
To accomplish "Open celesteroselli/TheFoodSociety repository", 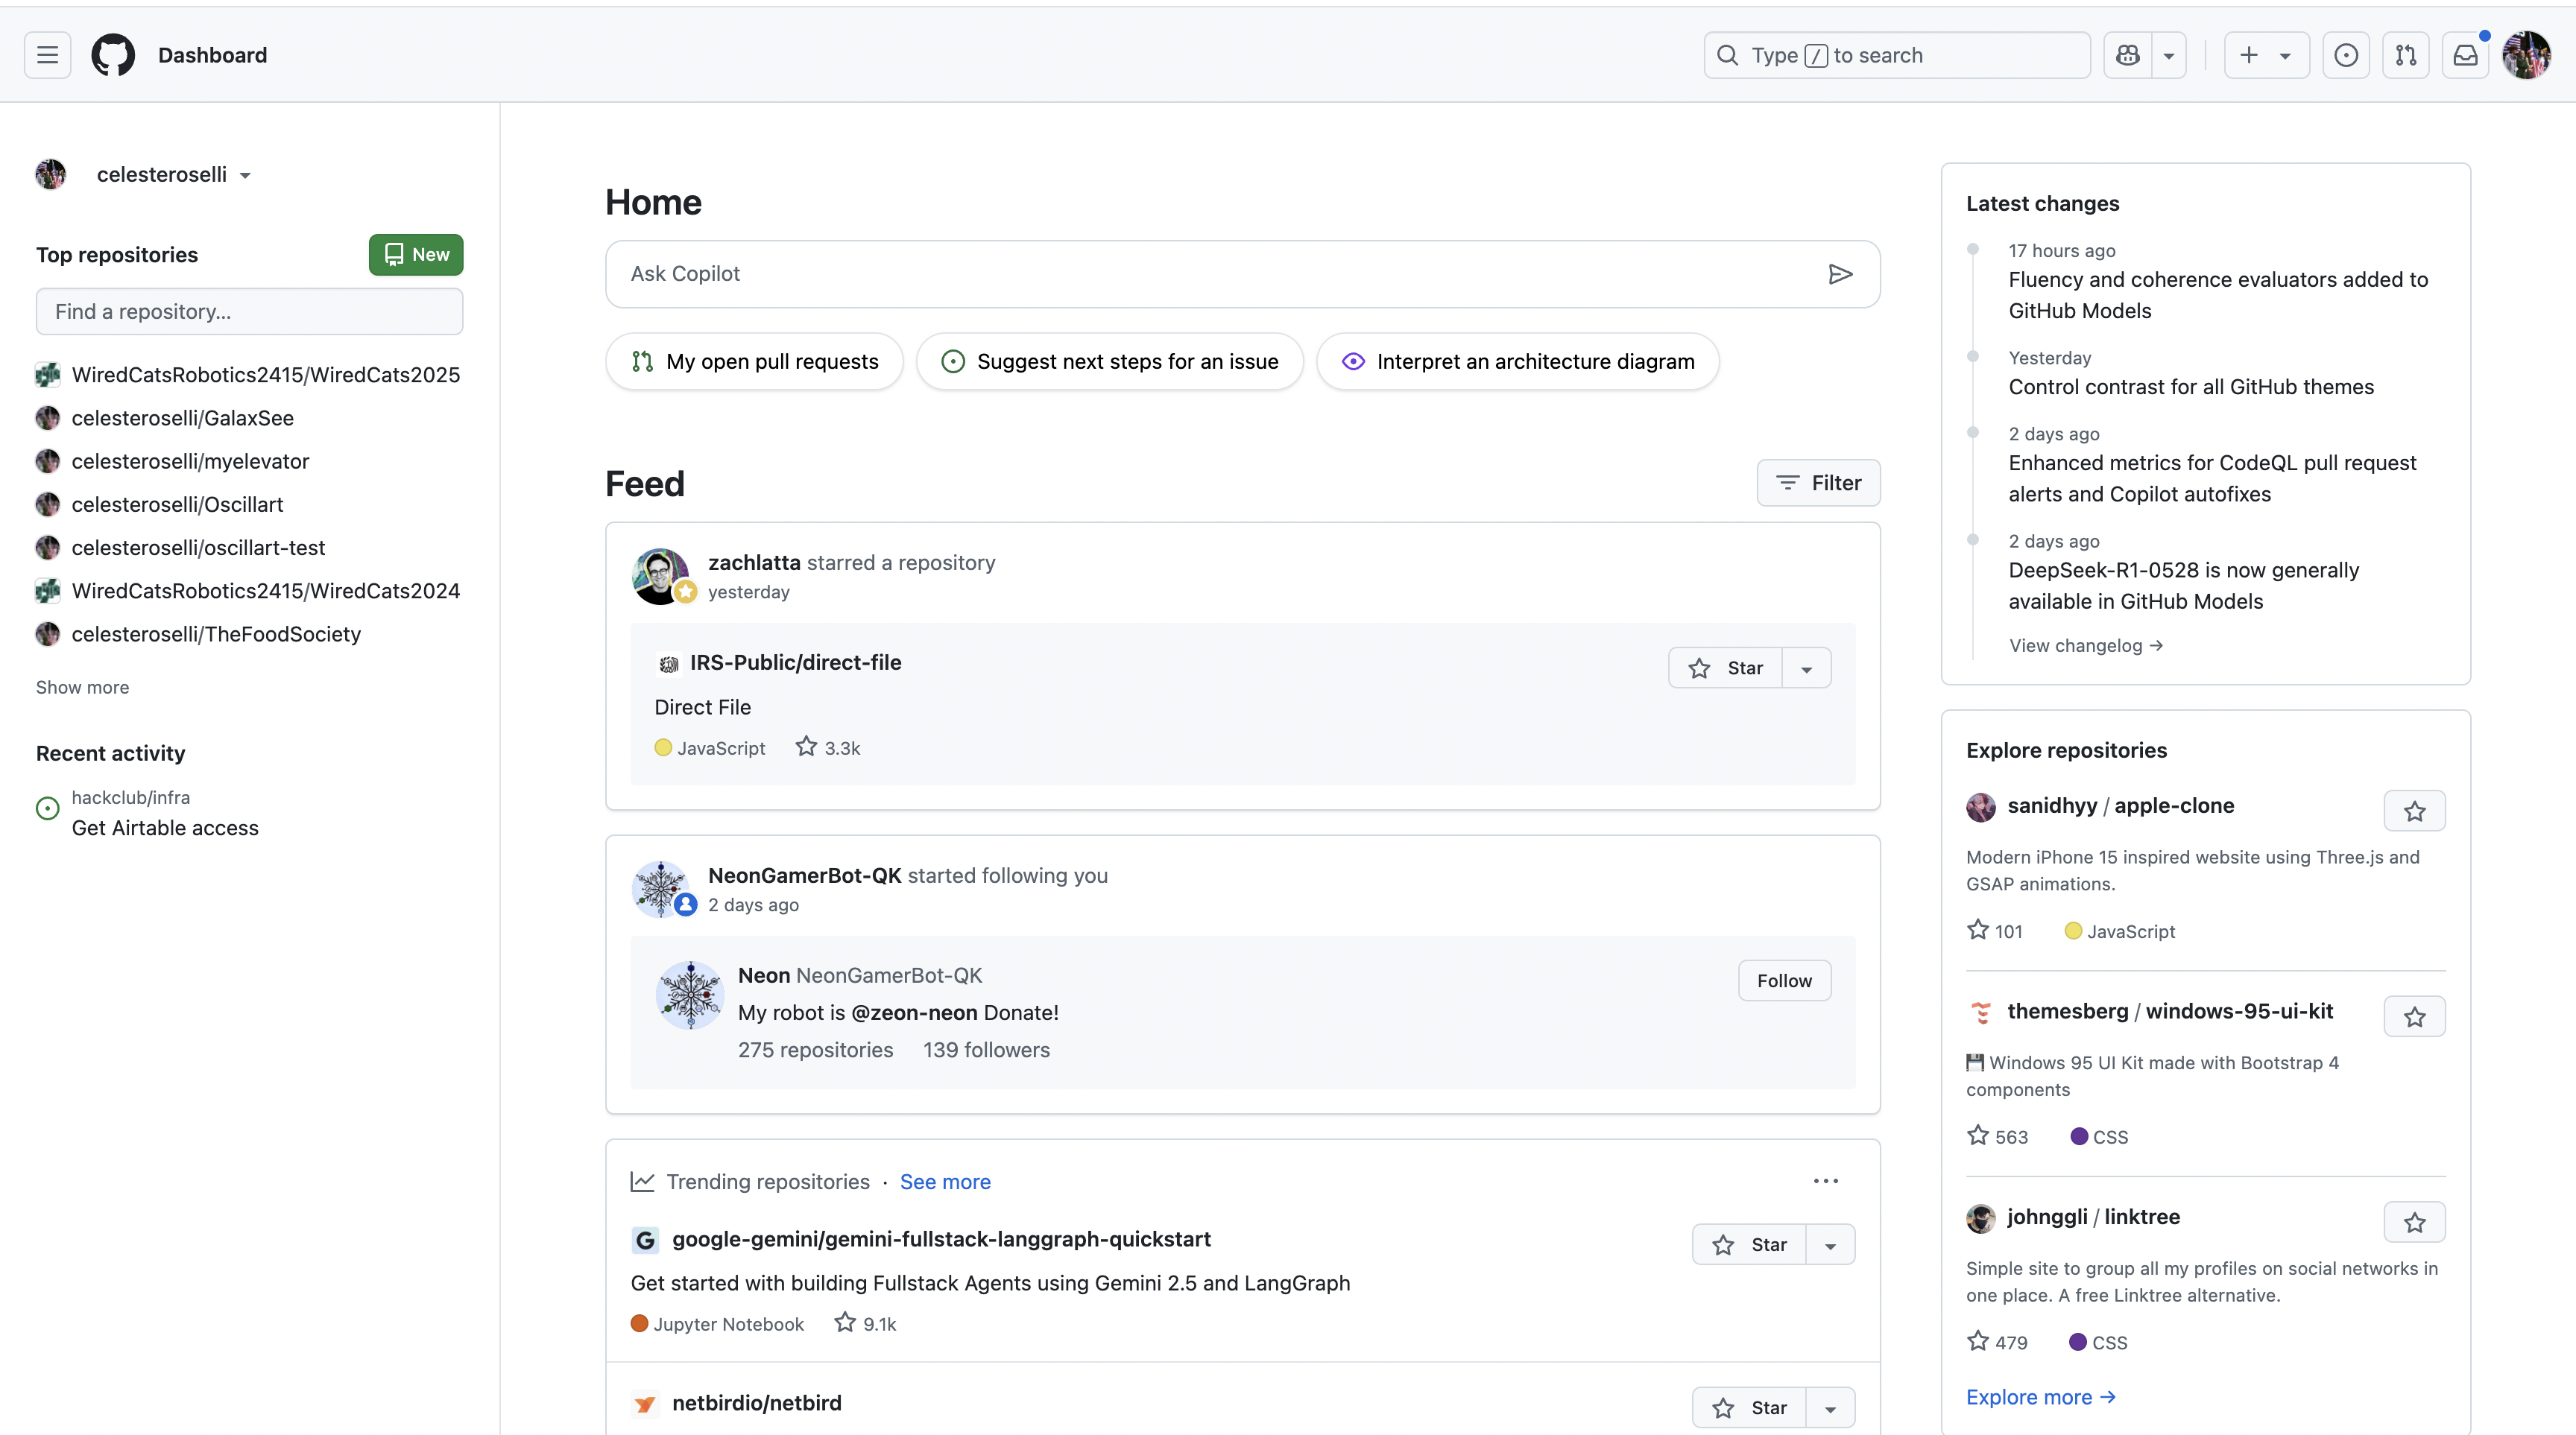I will pos(216,633).
